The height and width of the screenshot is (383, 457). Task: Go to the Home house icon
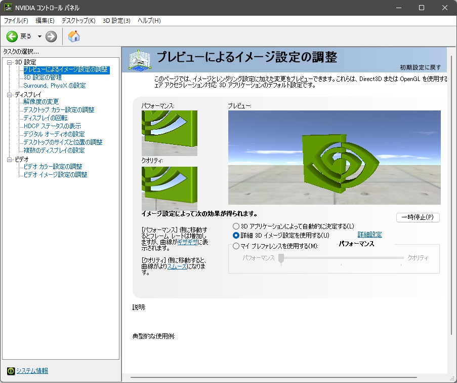click(74, 36)
